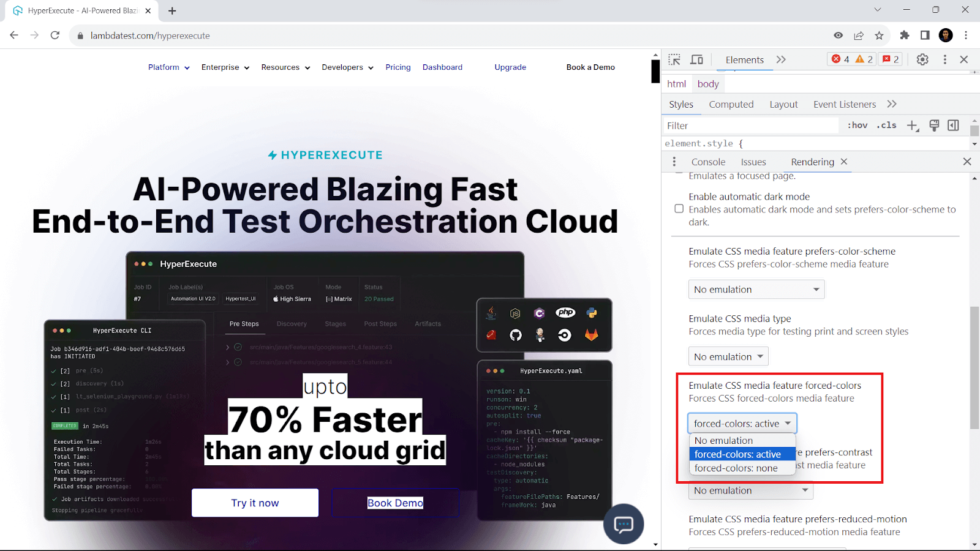The width and height of the screenshot is (980, 551).
Task: Open DevTools three-dot customize menu
Action: (944, 59)
